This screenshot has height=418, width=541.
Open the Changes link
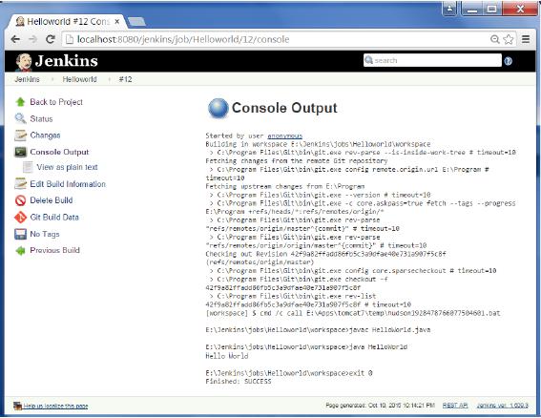click(45, 136)
